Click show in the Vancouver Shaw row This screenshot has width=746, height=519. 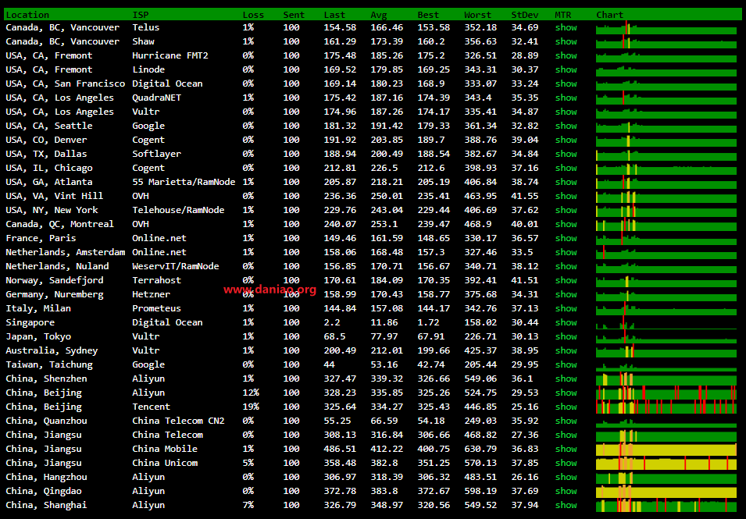click(566, 41)
